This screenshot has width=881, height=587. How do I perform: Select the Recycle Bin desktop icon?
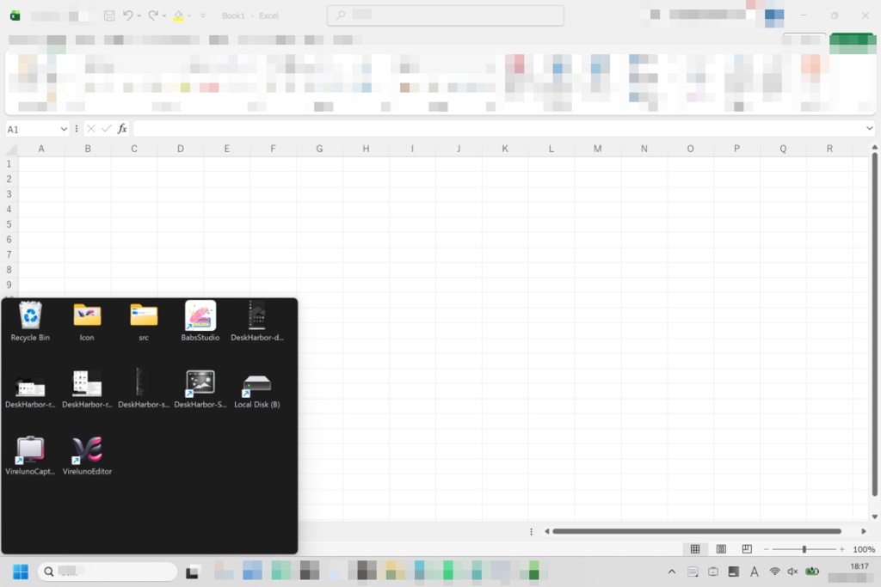pos(30,321)
